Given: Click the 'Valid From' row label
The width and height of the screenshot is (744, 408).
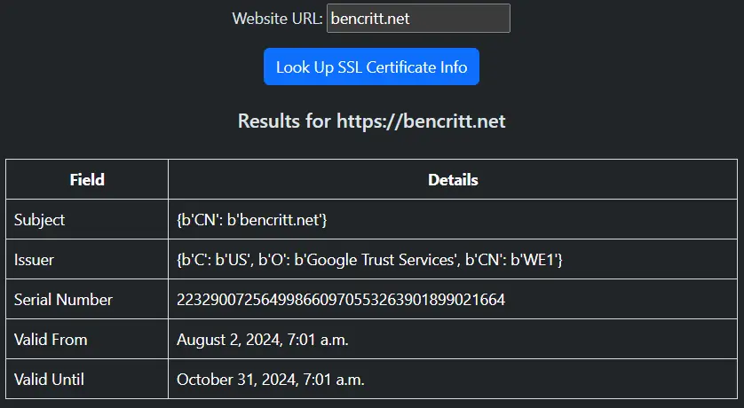Looking at the screenshot, I should [x=51, y=339].
